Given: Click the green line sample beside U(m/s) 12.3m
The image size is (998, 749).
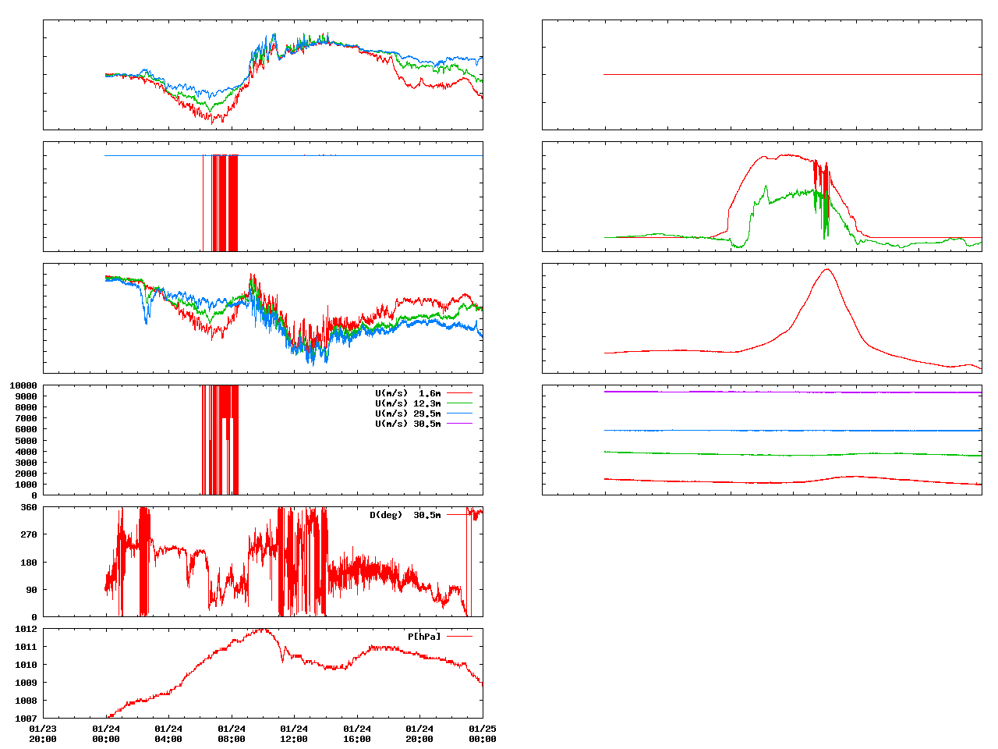Looking at the screenshot, I should (459, 403).
